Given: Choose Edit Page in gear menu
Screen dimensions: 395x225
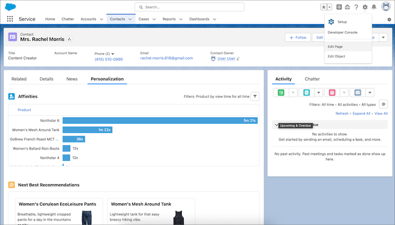Looking at the screenshot, I should (348, 46).
